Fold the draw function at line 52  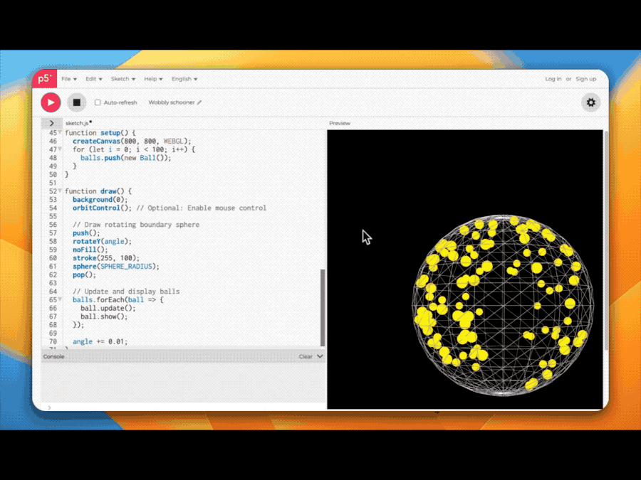tap(60, 191)
